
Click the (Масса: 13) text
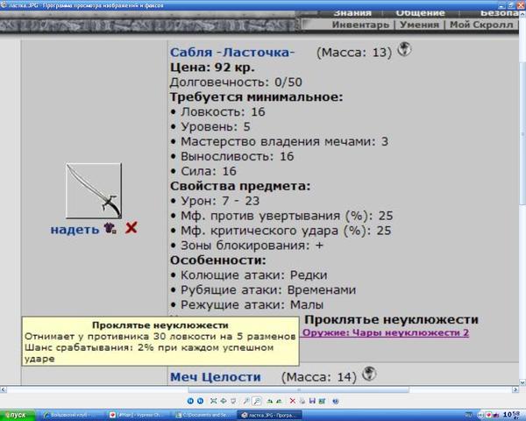click(354, 53)
